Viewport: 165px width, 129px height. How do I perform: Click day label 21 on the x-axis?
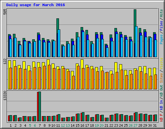[x=106, y=125]
